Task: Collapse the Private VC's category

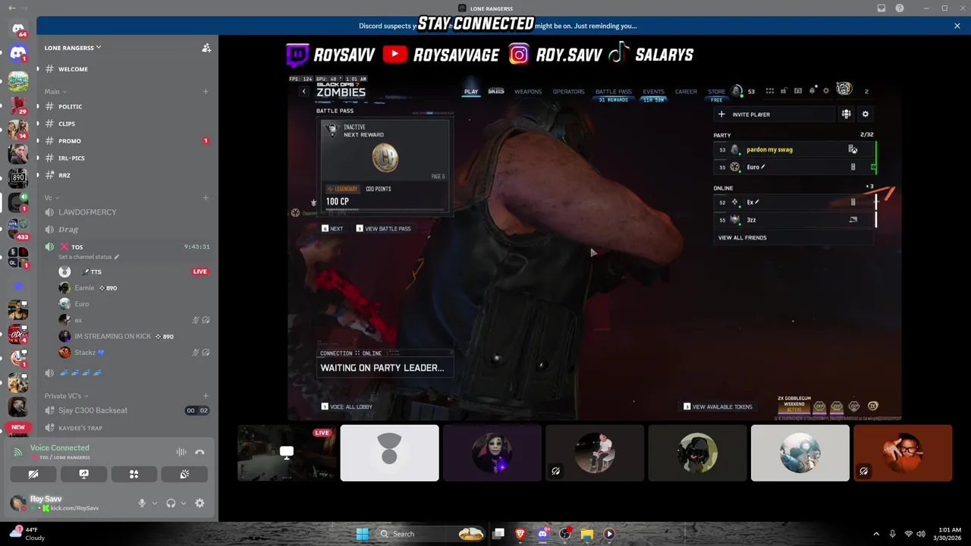Action: tap(66, 396)
